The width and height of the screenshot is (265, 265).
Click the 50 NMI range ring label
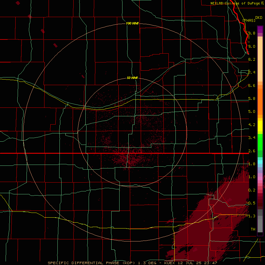coord(132,78)
